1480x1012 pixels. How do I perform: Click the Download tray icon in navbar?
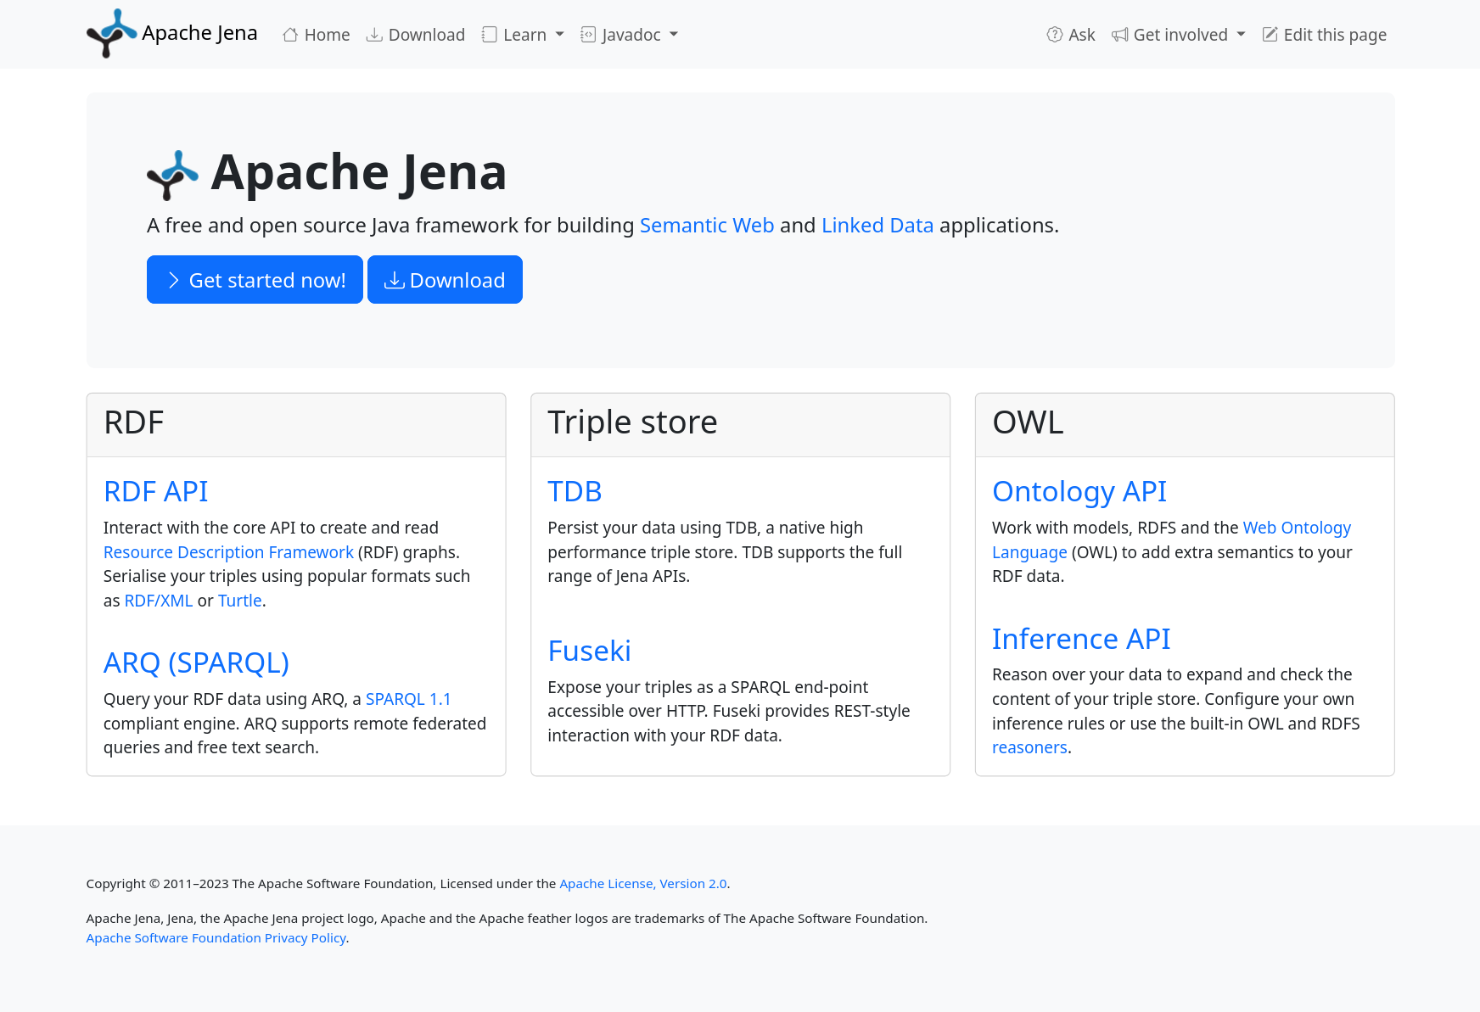point(373,35)
